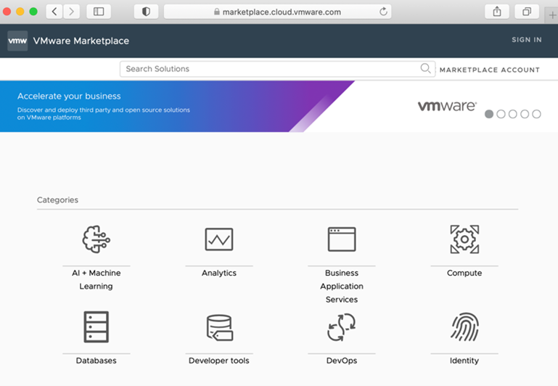The image size is (558, 386).
Task: Focus the Search Solutions field
Action: point(278,69)
